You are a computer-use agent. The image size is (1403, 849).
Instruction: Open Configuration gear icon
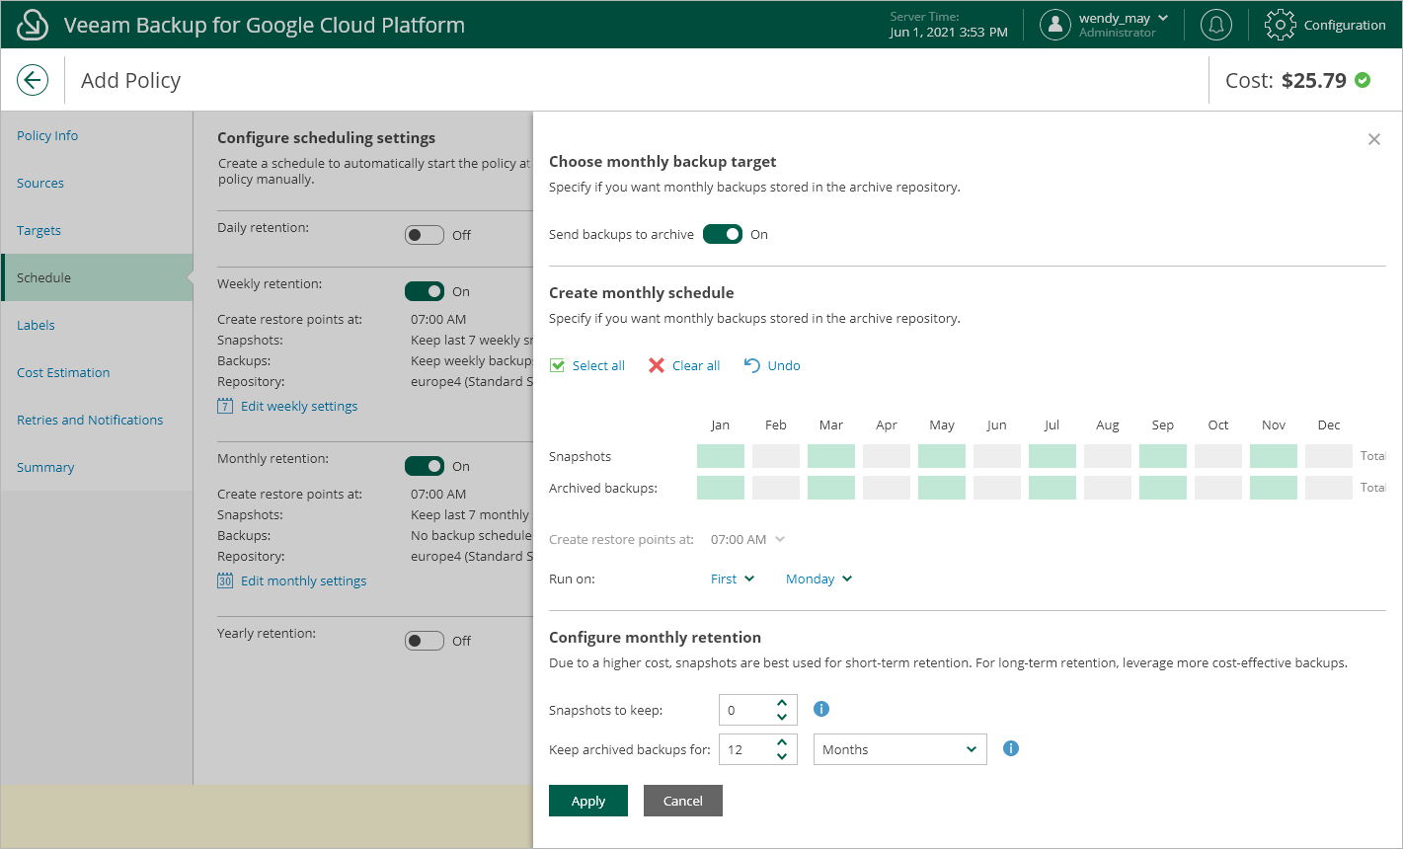coord(1280,25)
